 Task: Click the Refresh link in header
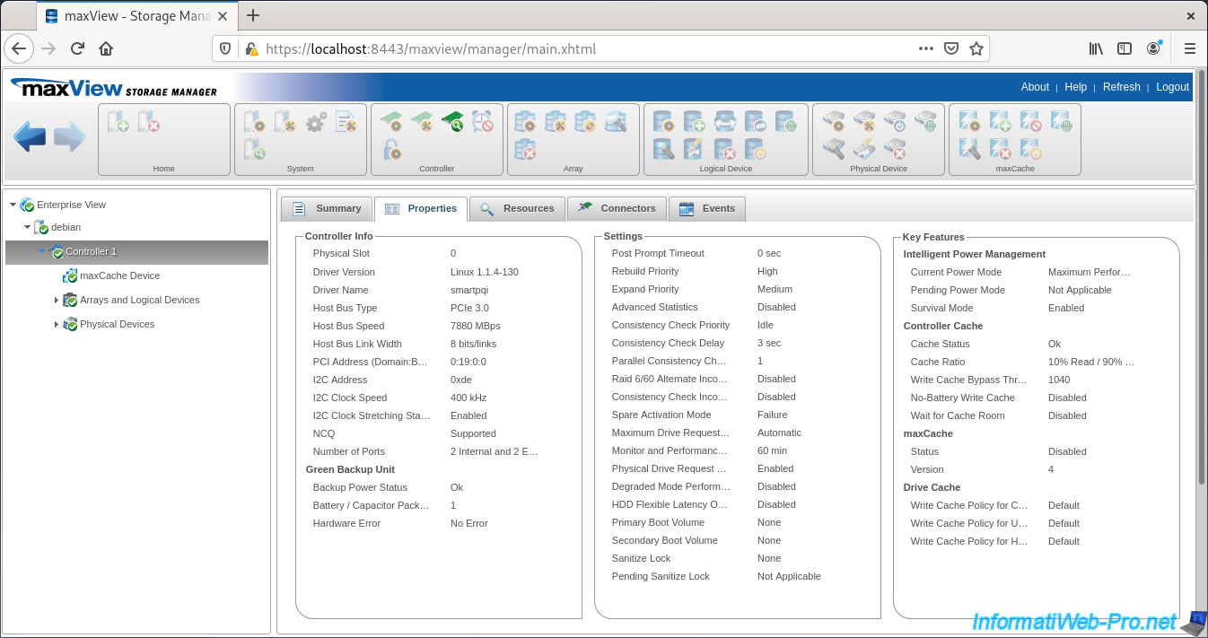tap(1121, 87)
